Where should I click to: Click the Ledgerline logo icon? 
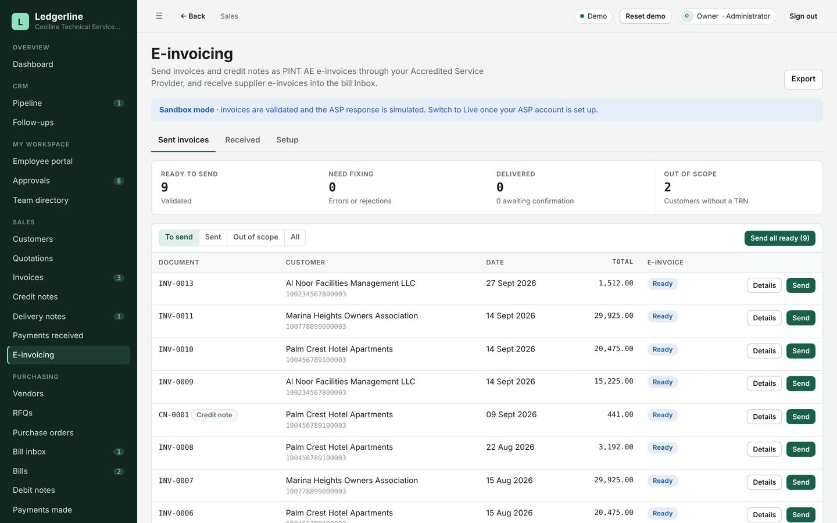[x=20, y=22]
